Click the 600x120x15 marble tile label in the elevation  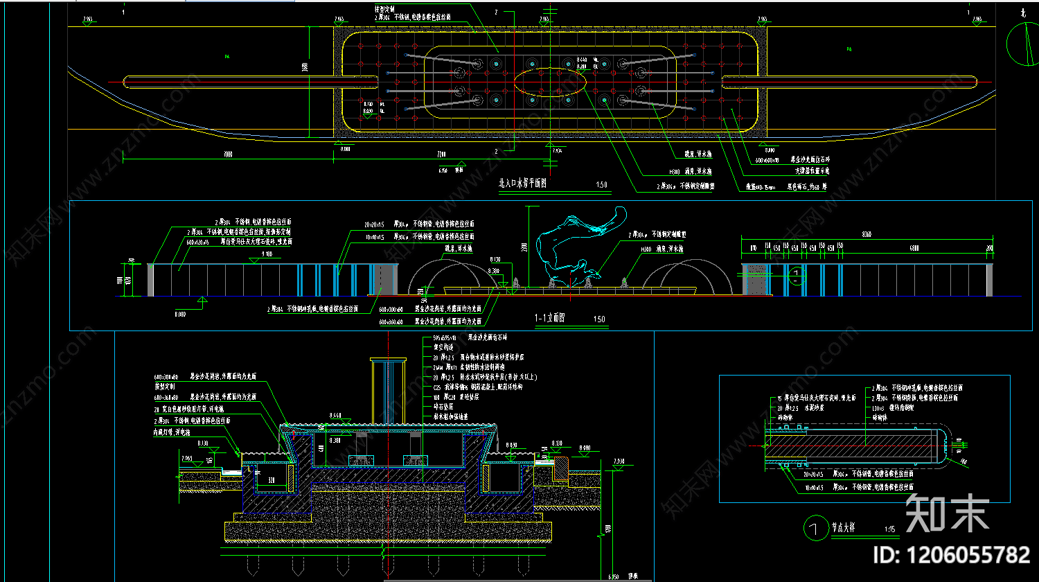click(238, 242)
